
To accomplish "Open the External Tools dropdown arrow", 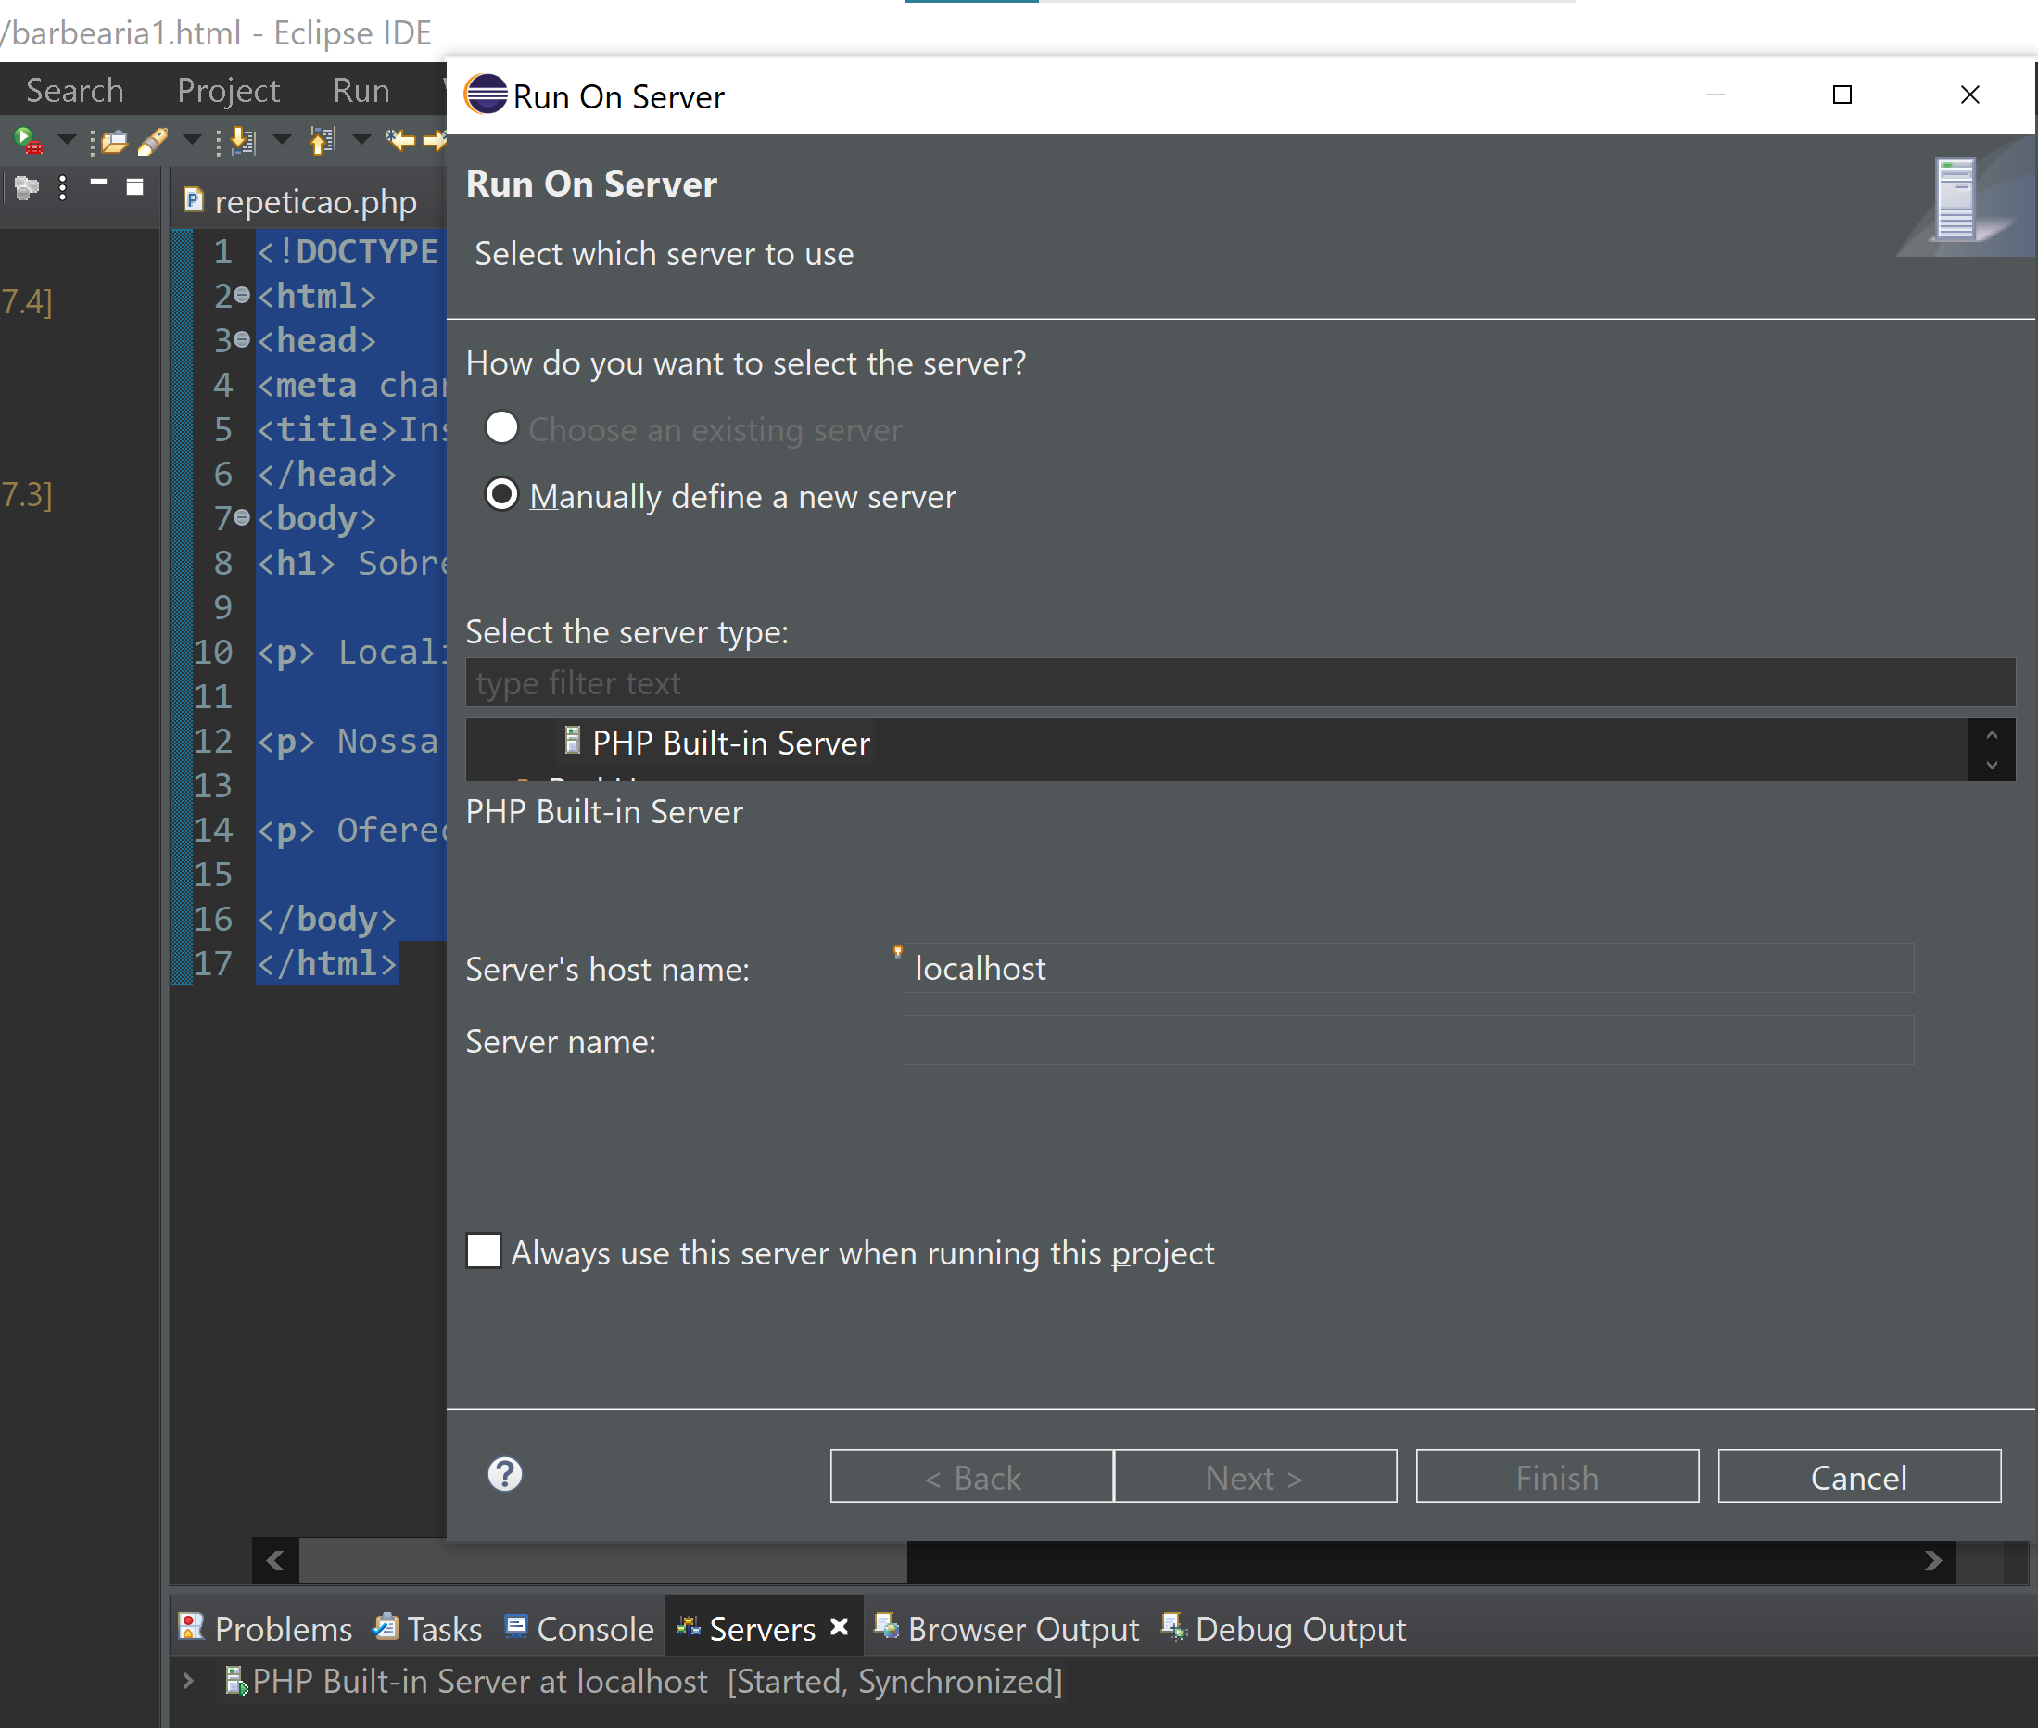I will [67, 140].
